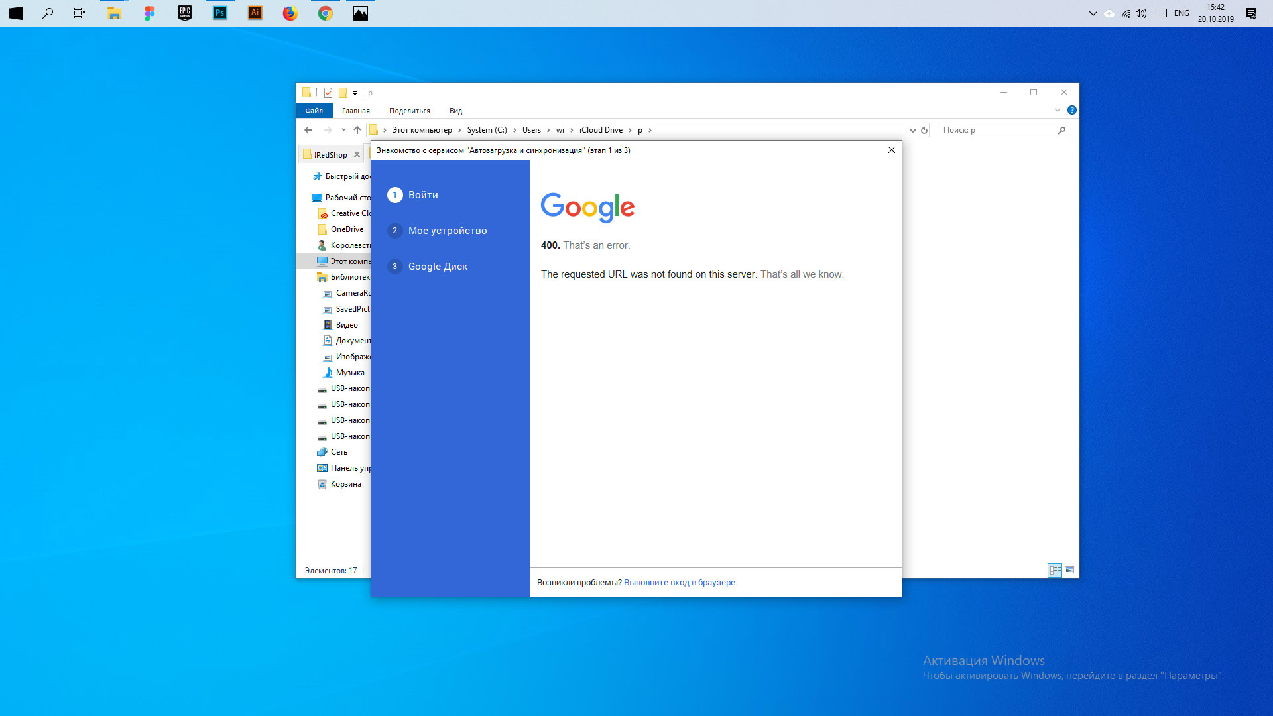Image resolution: width=1273 pixels, height=716 pixels.
Task: Open the Главная ribbon tab
Action: 356,111
